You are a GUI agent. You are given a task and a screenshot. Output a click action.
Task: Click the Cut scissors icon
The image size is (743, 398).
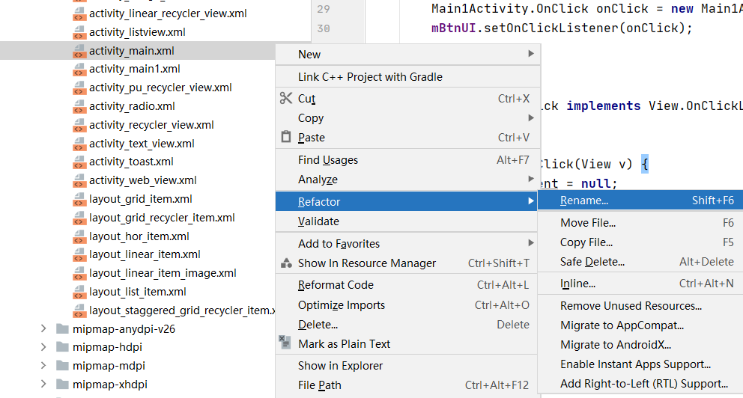pyautogui.click(x=285, y=98)
